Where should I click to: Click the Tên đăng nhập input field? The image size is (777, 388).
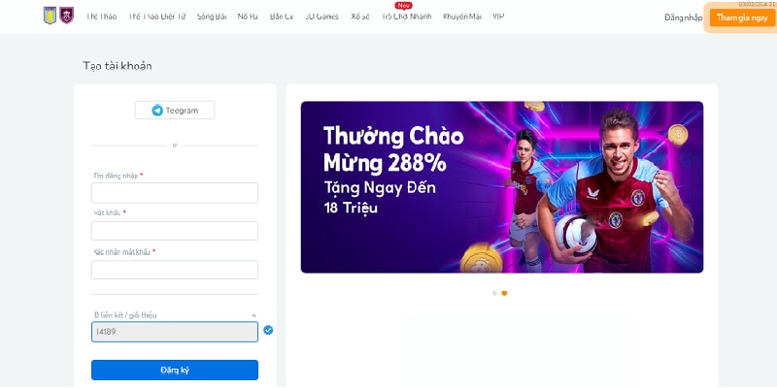point(175,193)
